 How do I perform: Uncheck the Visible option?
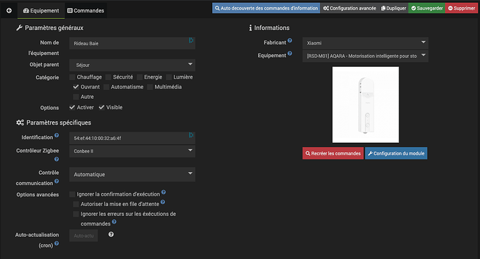click(x=102, y=107)
